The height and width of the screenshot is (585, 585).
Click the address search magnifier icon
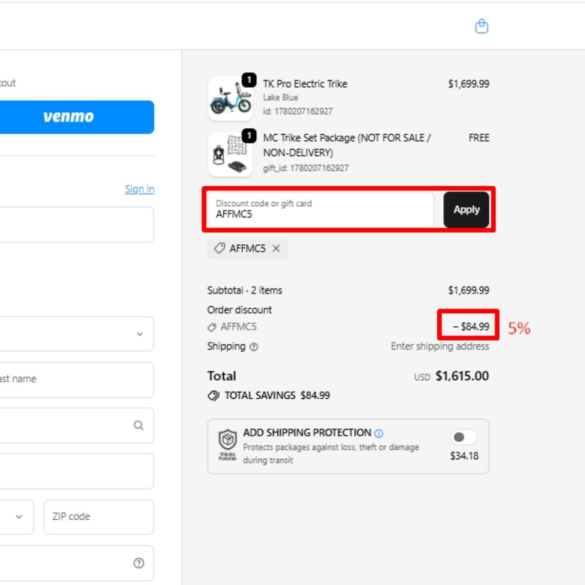click(x=138, y=426)
